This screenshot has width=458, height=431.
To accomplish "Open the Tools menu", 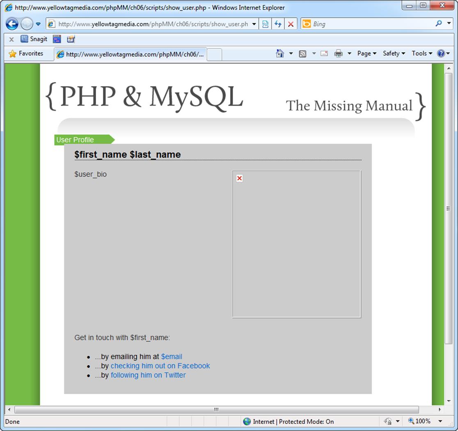I will click(422, 53).
